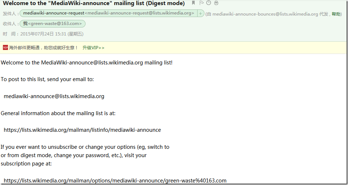Click the bookmark icon beside the subject
348x185 pixels.
(193, 3)
